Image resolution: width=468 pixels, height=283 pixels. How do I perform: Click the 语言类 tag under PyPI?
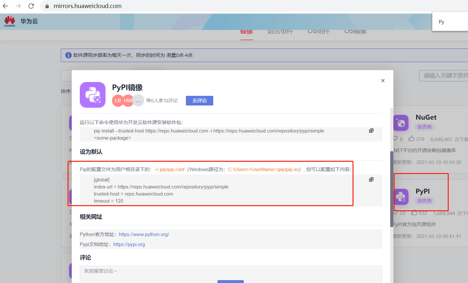[424, 201]
